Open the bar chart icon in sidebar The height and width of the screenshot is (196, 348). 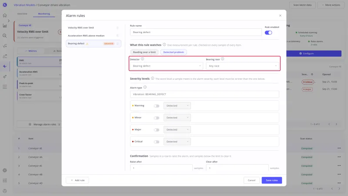5,26
